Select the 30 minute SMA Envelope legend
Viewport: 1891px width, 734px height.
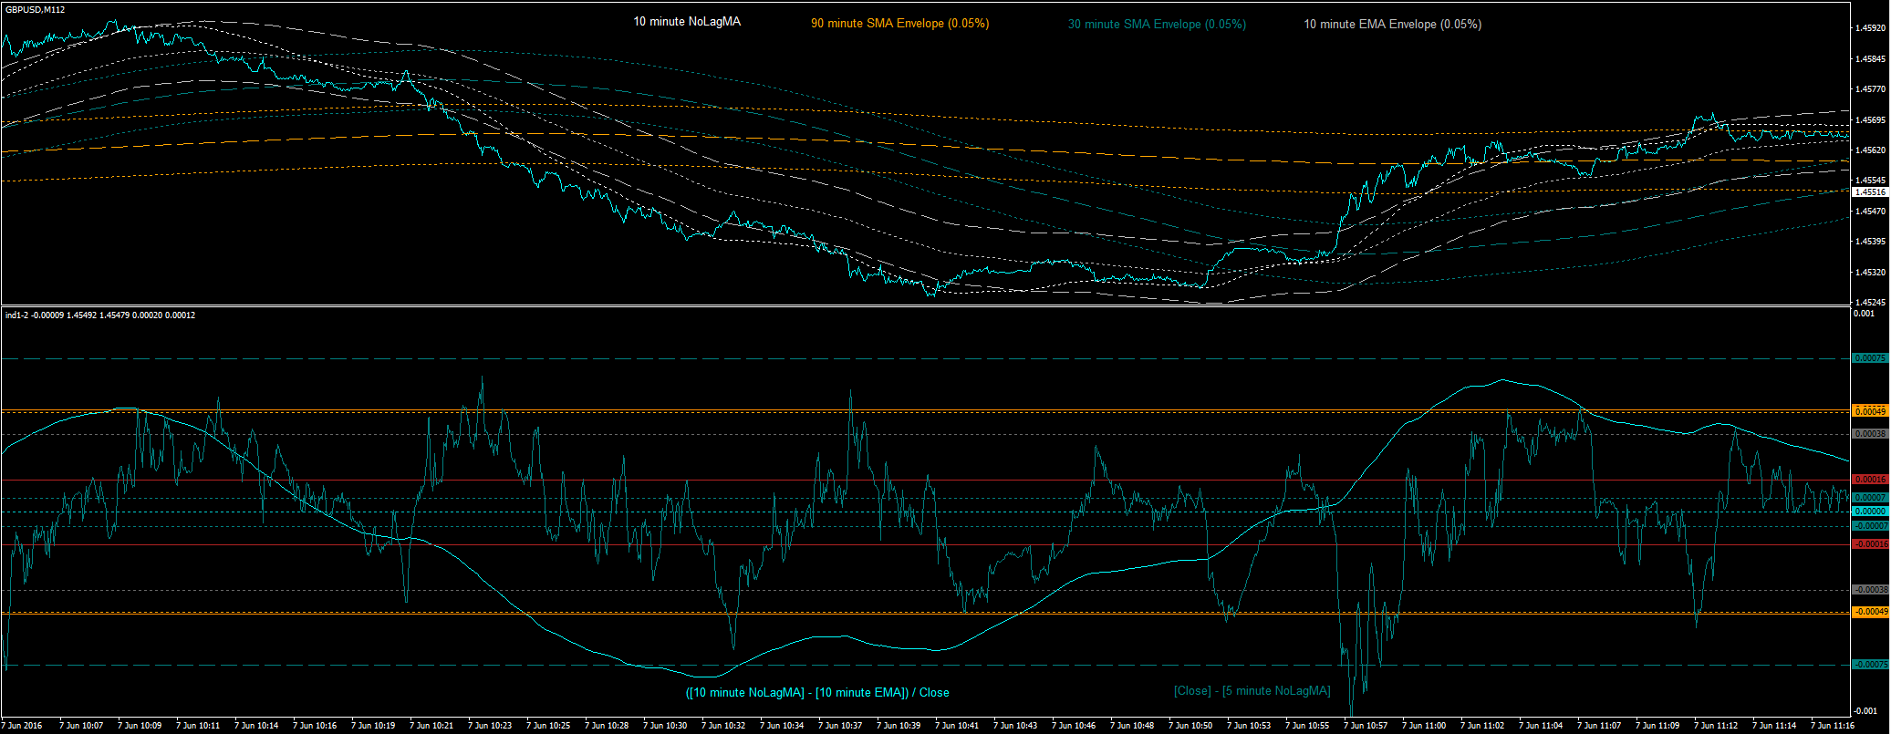click(x=1157, y=25)
